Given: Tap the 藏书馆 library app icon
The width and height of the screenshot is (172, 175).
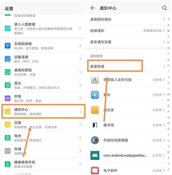Looking at the screenshot, I should tap(95, 125).
